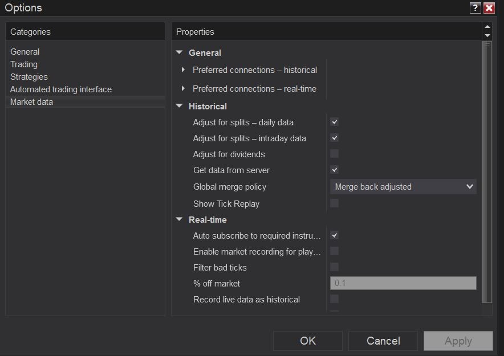Image resolution: width=504 pixels, height=356 pixels.
Task: Select the Trading category
Action: pos(24,64)
